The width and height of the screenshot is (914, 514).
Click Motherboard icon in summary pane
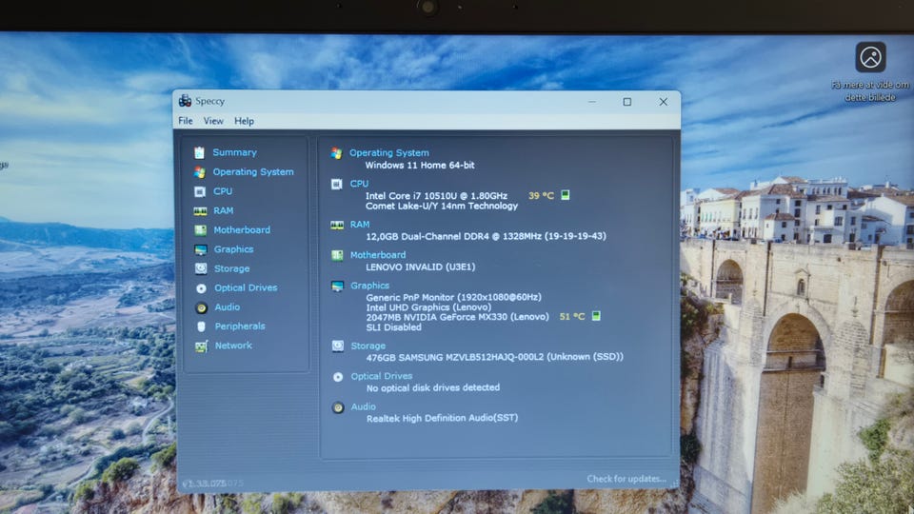[337, 256]
